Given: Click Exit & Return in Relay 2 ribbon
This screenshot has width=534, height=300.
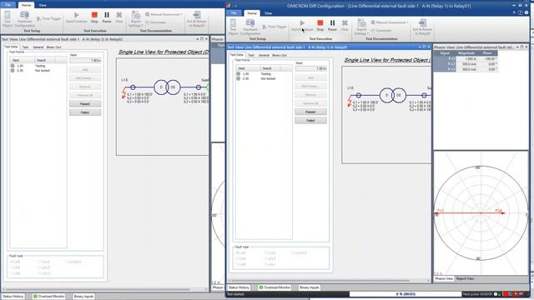Looking at the screenshot, I should (197, 19).
